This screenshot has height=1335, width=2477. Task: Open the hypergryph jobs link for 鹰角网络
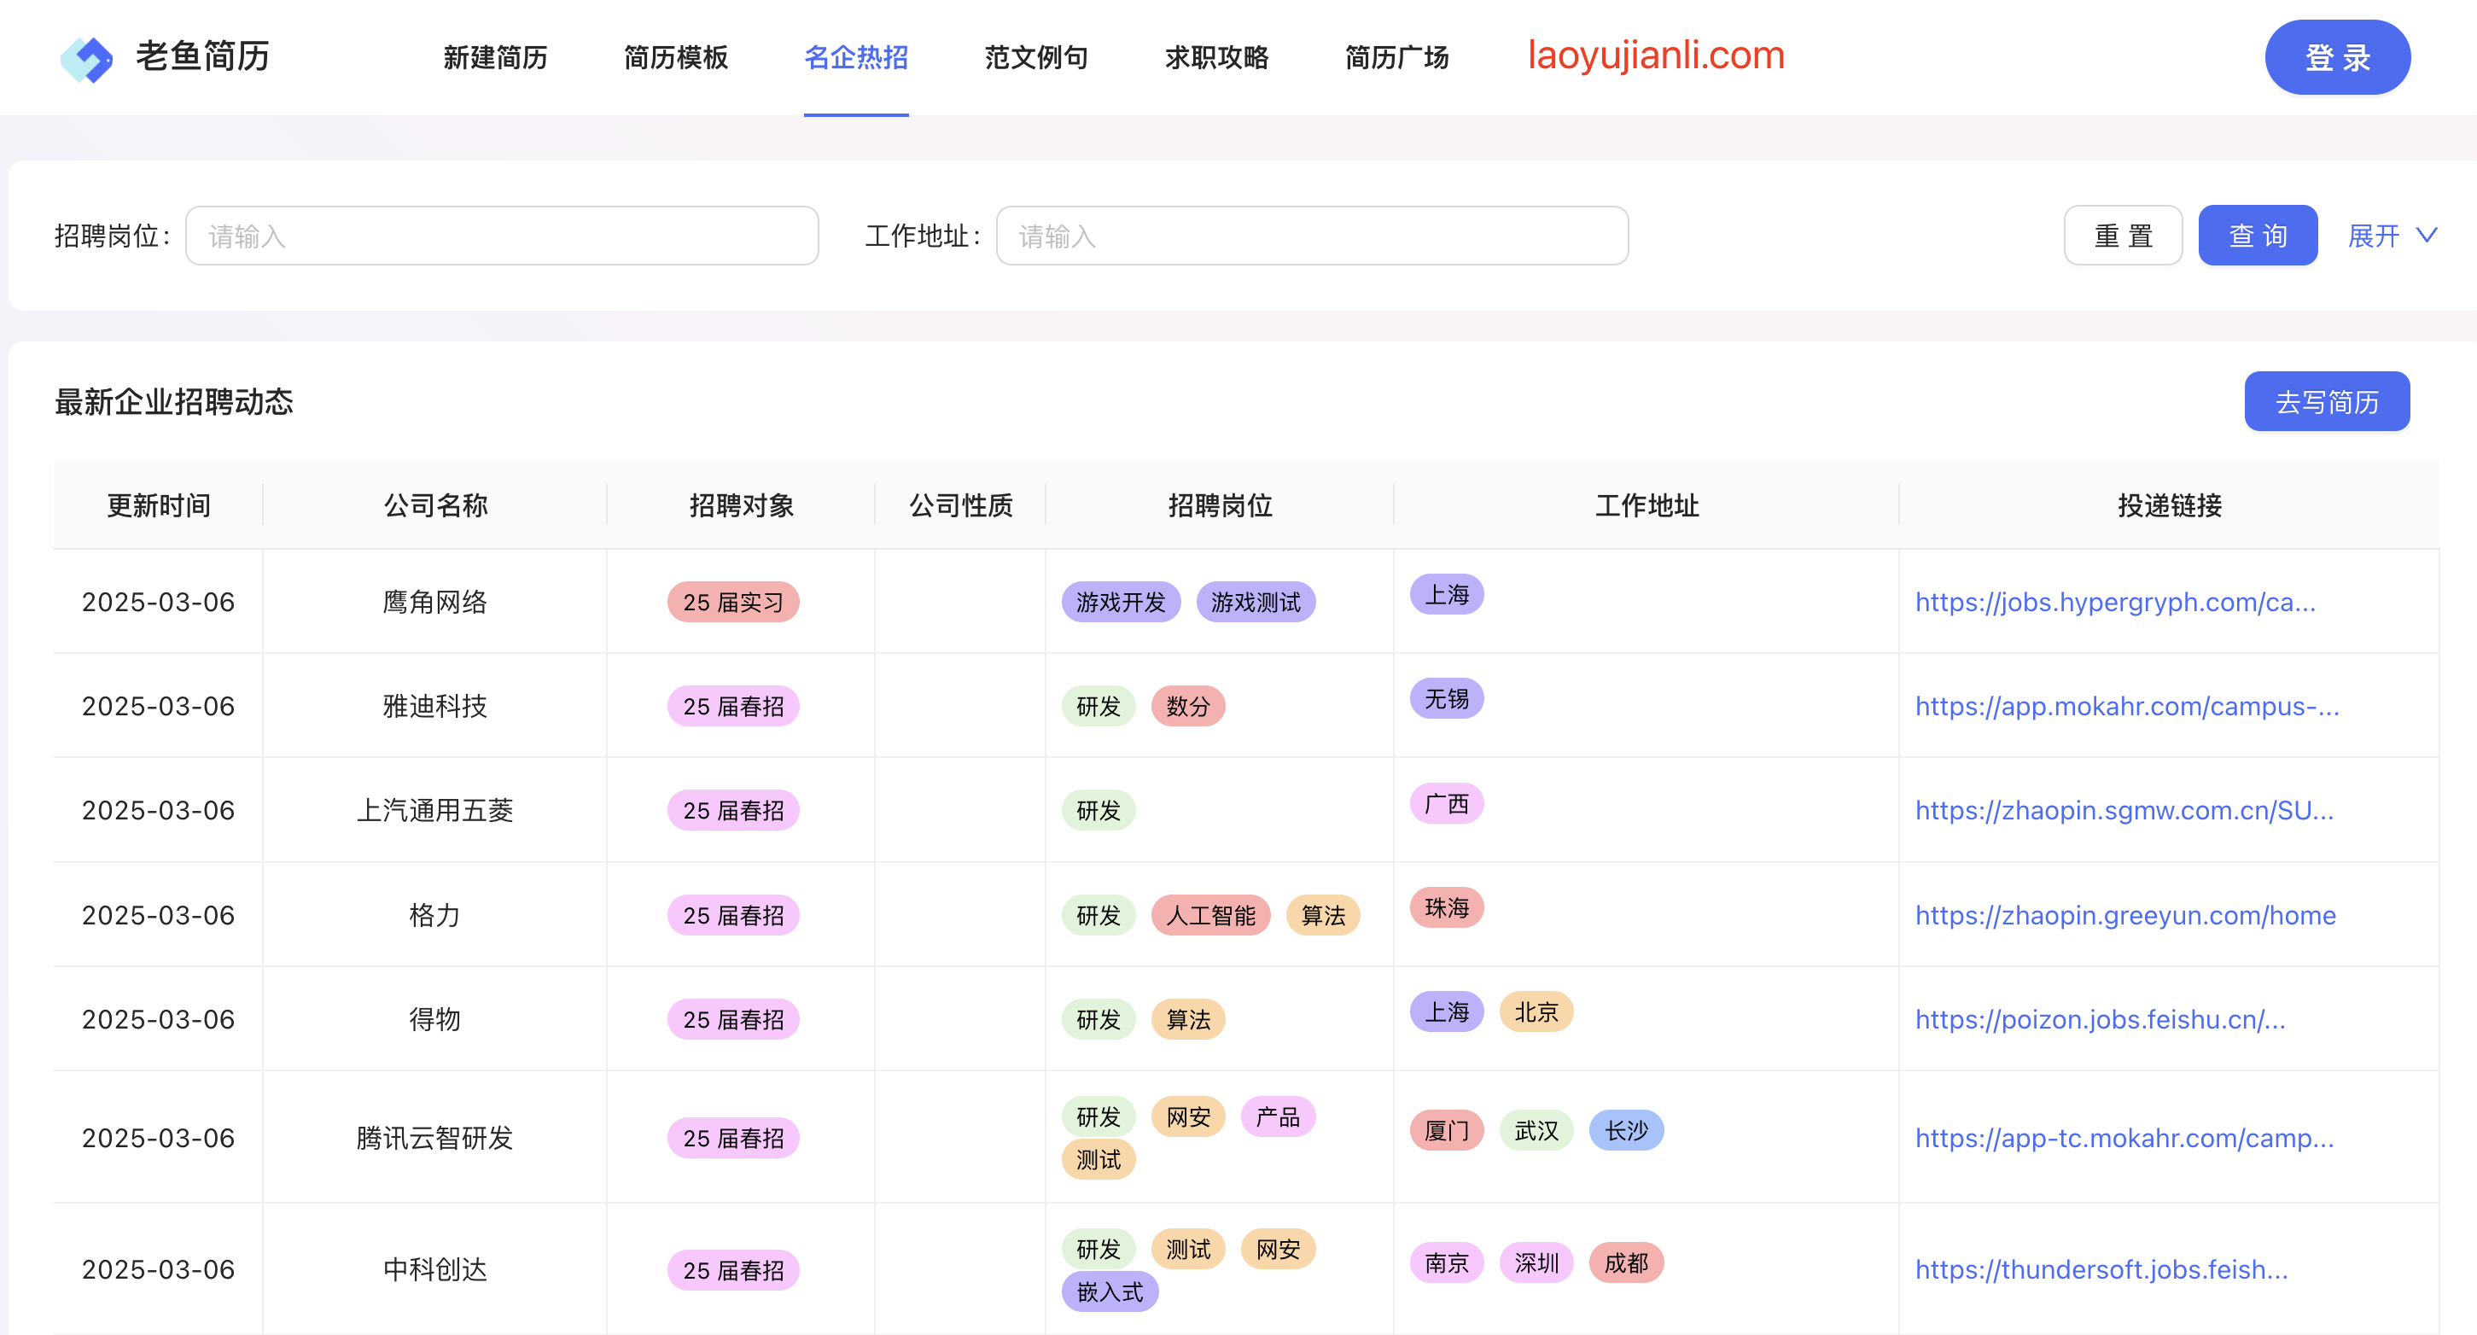(x=2114, y=602)
